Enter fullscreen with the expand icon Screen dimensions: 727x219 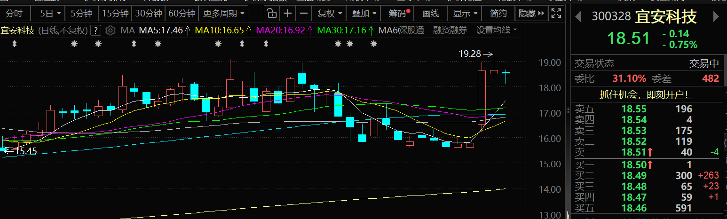coord(556,13)
